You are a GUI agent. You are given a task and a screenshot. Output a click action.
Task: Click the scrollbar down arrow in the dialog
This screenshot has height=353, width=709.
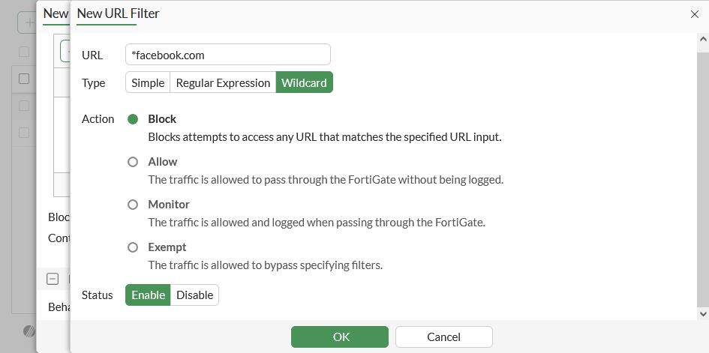703,313
